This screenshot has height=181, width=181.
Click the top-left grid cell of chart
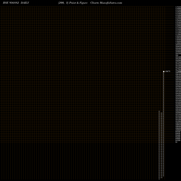pyautogui.click(x=1, y=7)
